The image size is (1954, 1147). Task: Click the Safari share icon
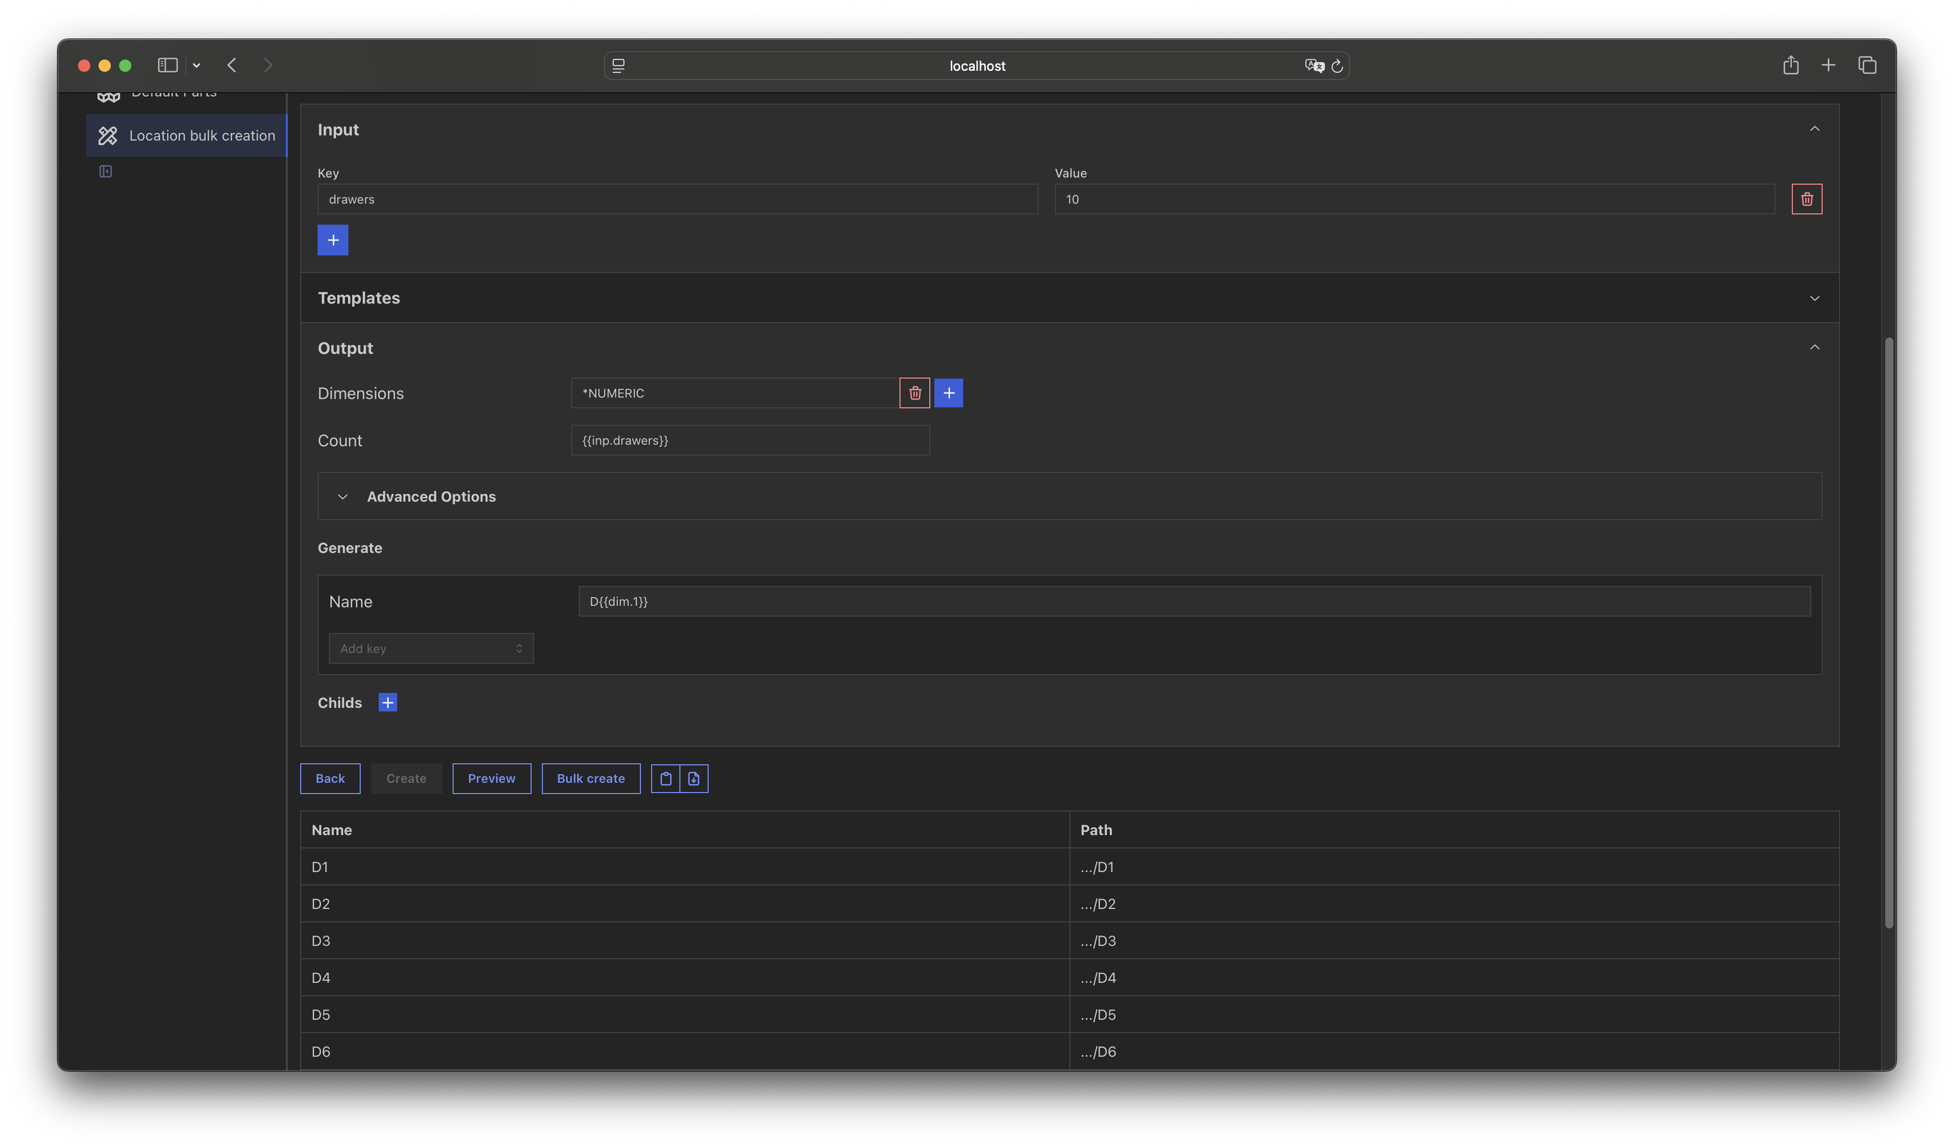coord(1790,65)
